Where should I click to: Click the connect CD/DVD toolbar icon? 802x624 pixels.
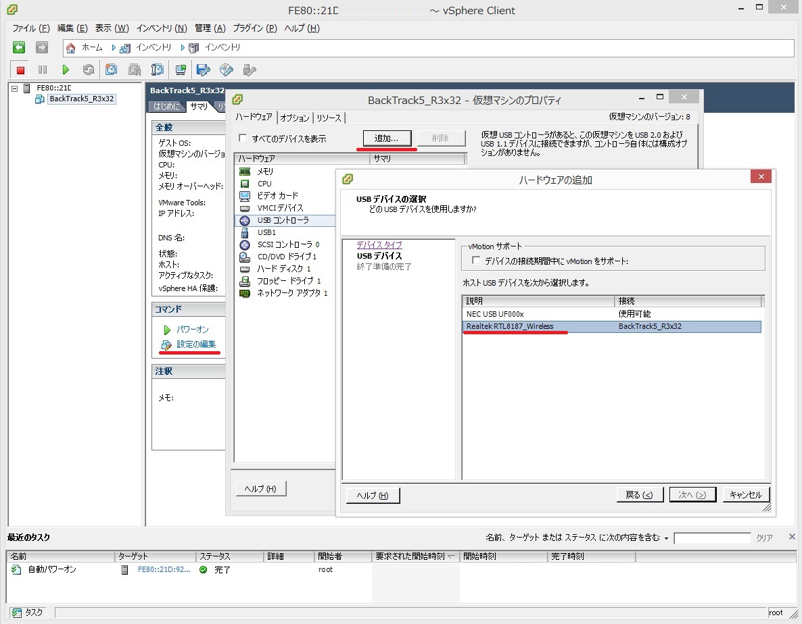(x=227, y=70)
